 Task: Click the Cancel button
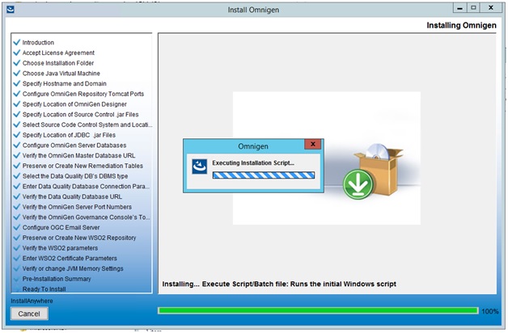pyautogui.click(x=29, y=314)
